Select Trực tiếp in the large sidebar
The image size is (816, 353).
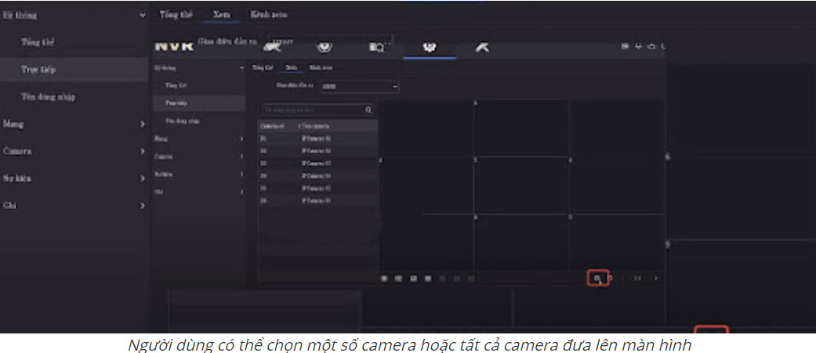(38, 69)
